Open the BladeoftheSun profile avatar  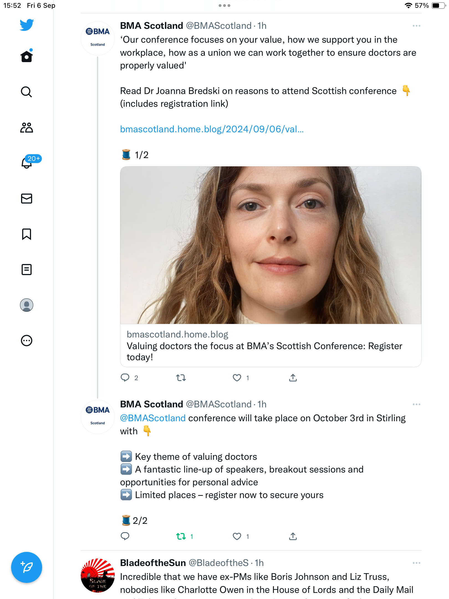[x=98, y=575]
